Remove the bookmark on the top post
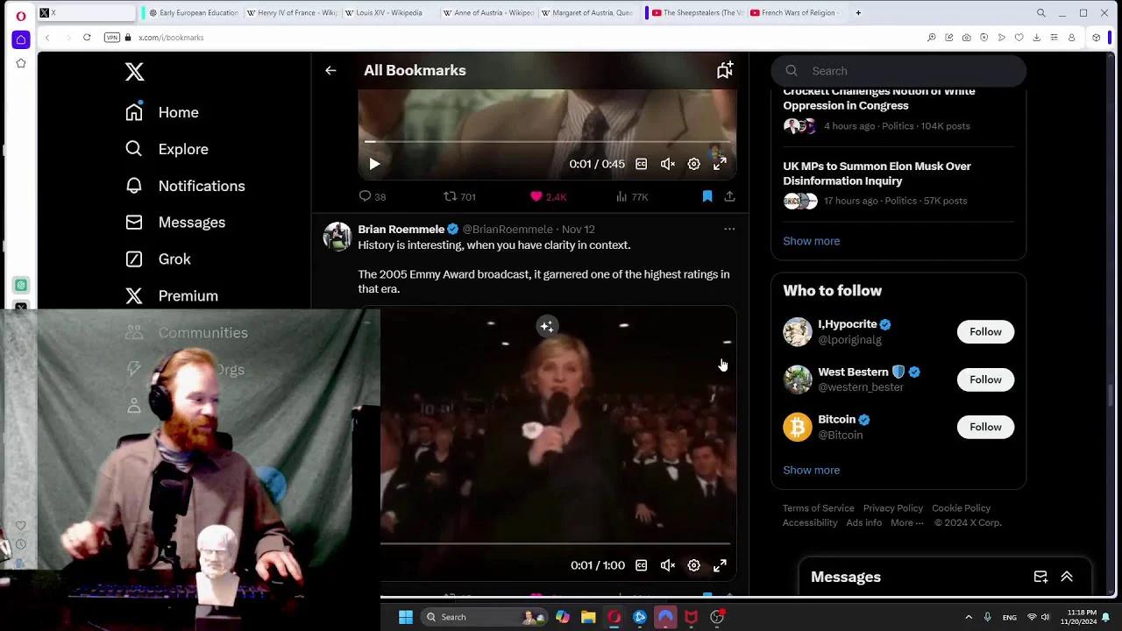The width and height of the screenshot is (1122, 631). tap(707, 196)
